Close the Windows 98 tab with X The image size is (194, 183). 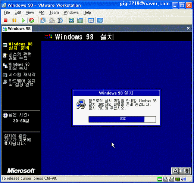(x=188, y=28)
